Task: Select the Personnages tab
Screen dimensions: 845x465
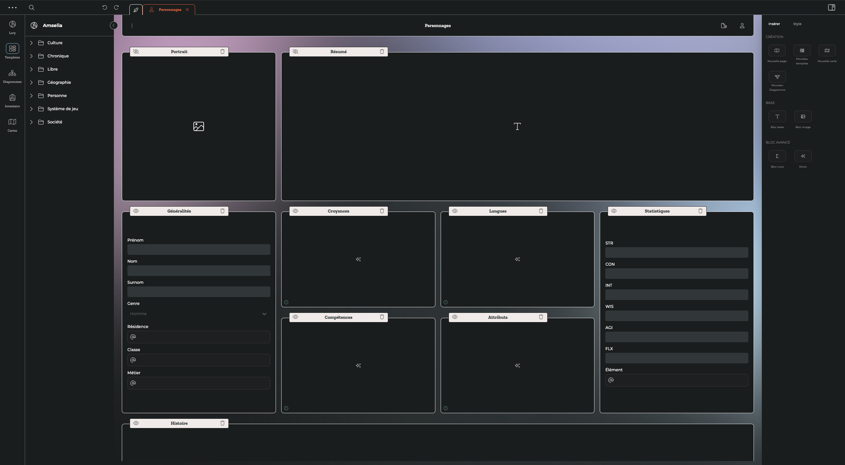Action: click(x=170, y=10)
